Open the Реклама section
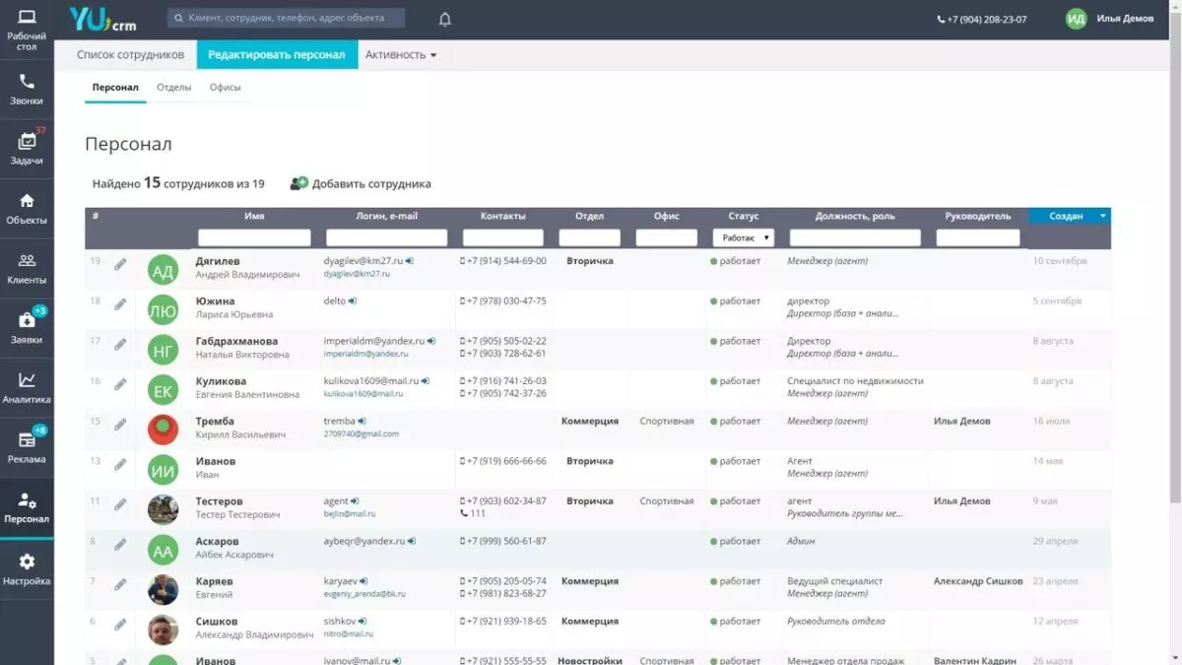The height and width of the screenshot is (665, 1182). point(27,448)
